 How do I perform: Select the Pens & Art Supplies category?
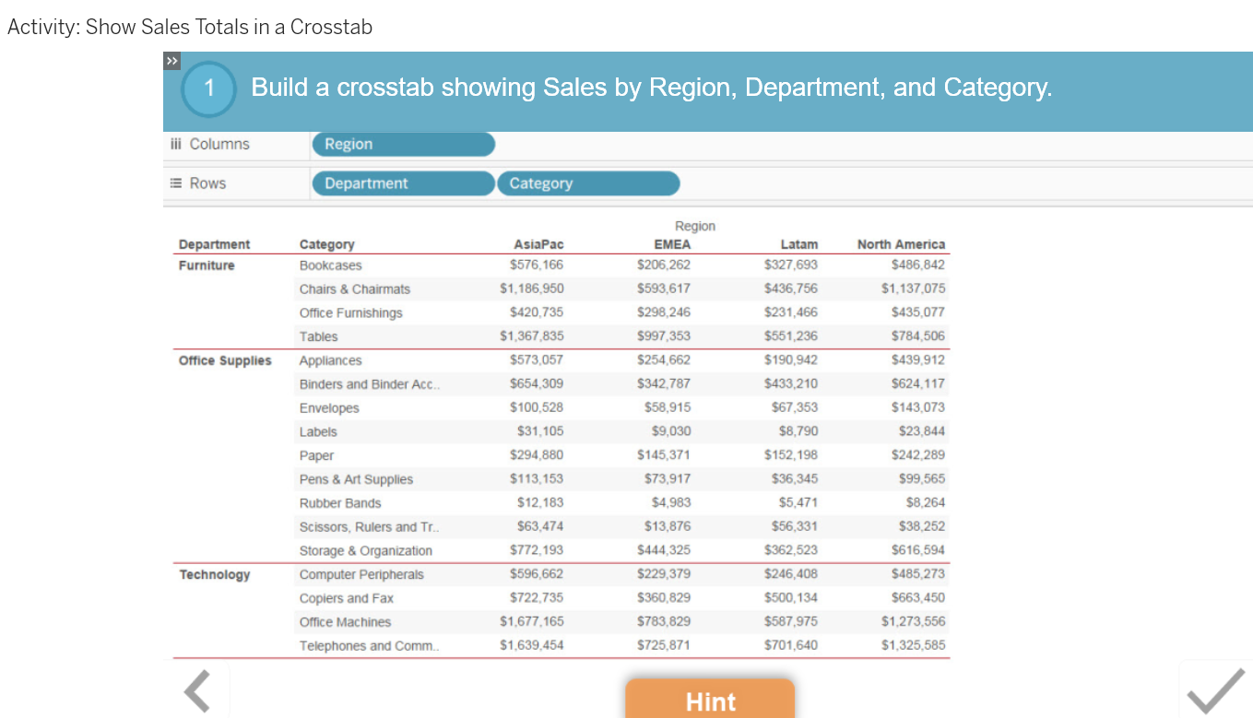click(x=356, y=479)
